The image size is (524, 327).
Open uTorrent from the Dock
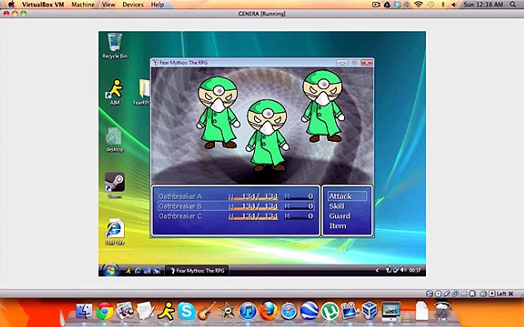click(329, 311)
